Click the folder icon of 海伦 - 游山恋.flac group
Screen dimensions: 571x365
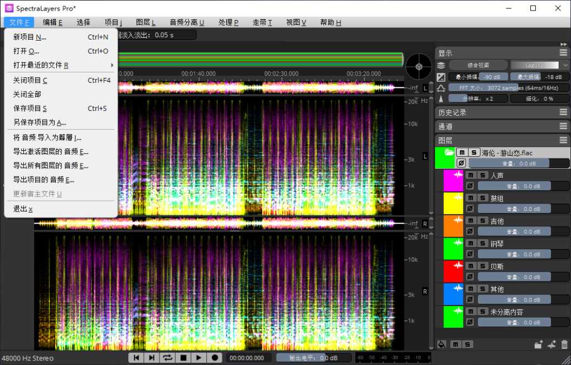click(449, 152)
